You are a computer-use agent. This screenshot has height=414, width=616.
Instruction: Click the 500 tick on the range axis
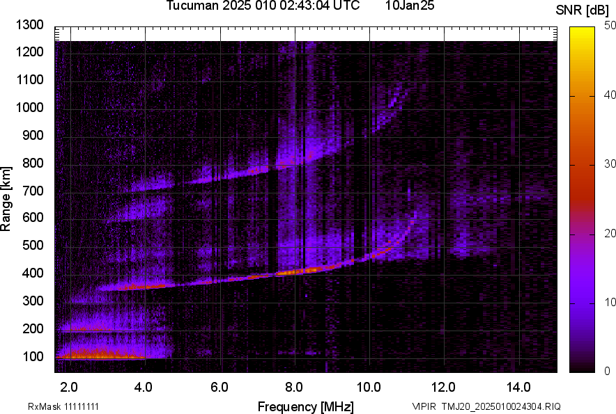click(x=32, y=246)
